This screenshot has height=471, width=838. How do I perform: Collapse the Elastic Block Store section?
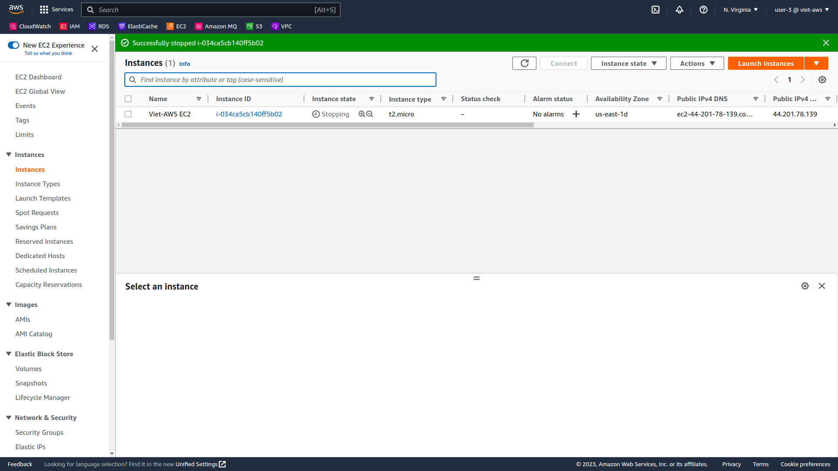9,354
